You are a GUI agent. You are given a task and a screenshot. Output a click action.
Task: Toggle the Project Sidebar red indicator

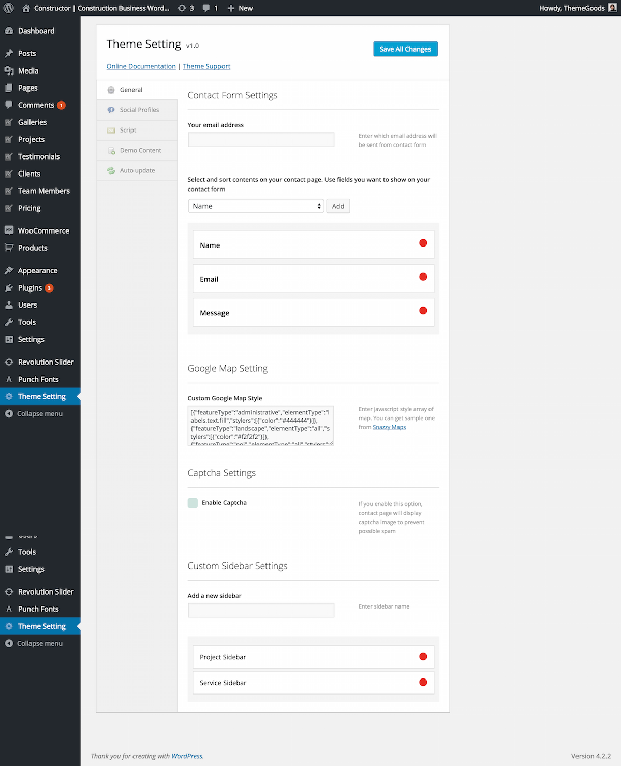423,656
